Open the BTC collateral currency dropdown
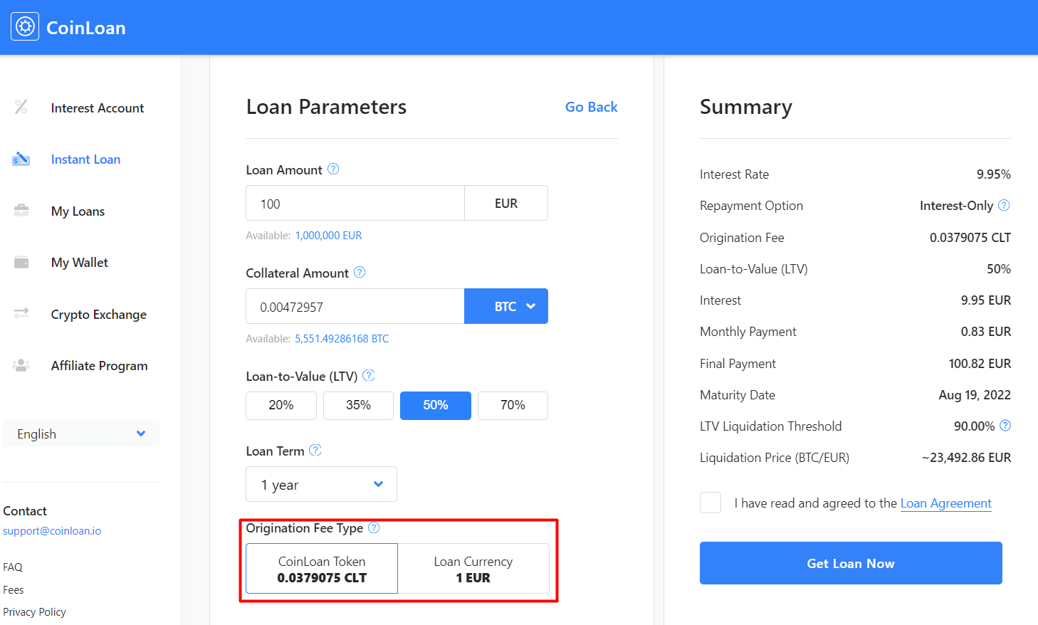This screenshot has width=1038, height=625. (x=506, y=306)
